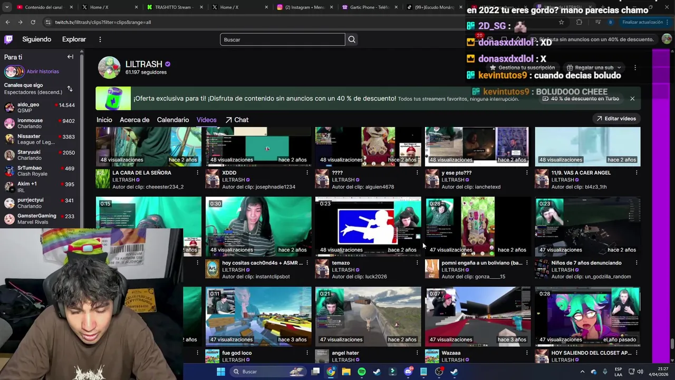Dismiss the Turbo discount banner
Screen dimensions: 675x380
(632, 99)
